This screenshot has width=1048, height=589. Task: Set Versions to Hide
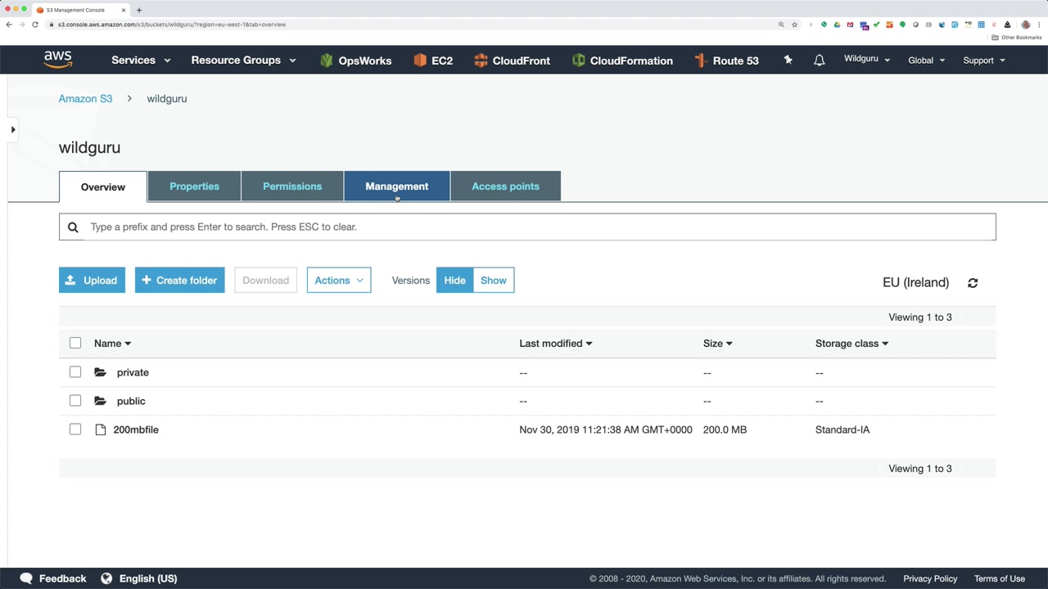click(454, 281)
